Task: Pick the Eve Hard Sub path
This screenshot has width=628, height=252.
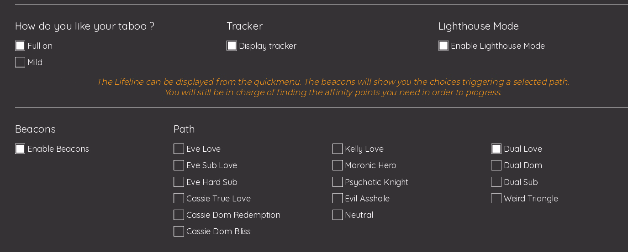Action: (179, 182)
